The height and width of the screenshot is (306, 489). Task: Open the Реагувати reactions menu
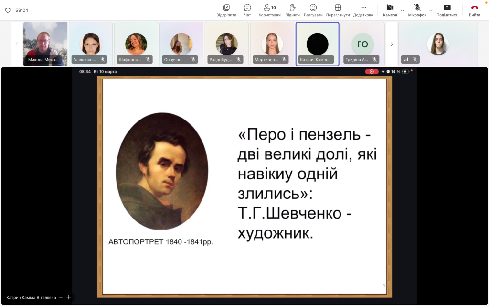coord(313,10)
